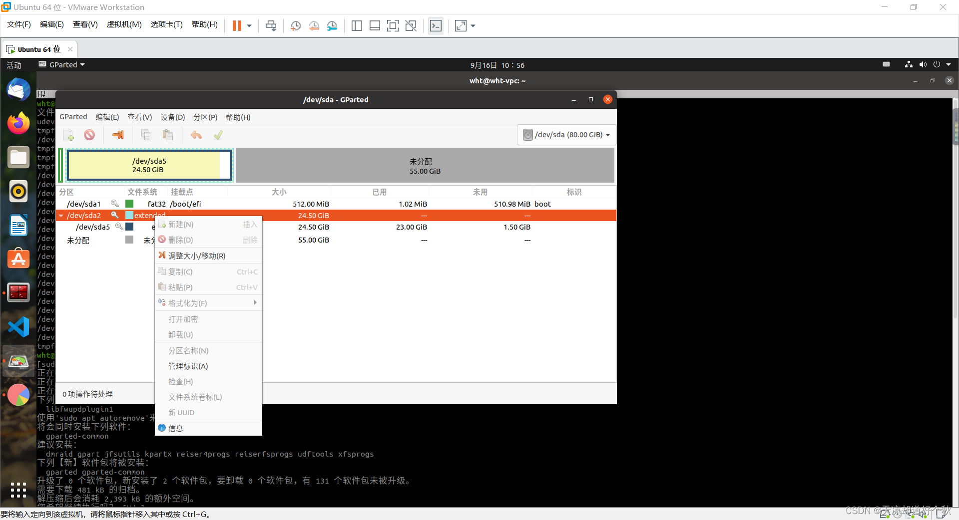Click the dark blue swatch for /dev/sda5
Screen dimensions: 959x520
[129, 227]
